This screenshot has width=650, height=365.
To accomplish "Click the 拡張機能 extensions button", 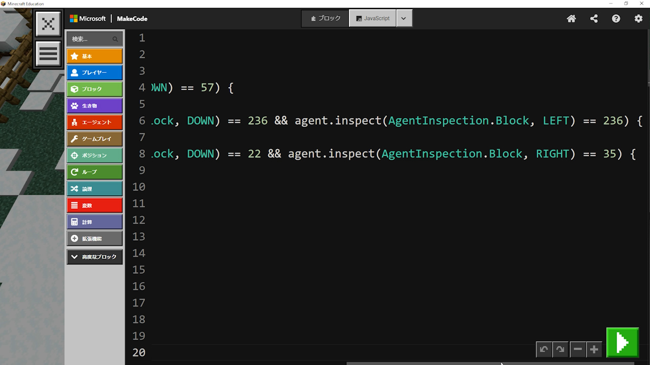I will coord(94,239).
